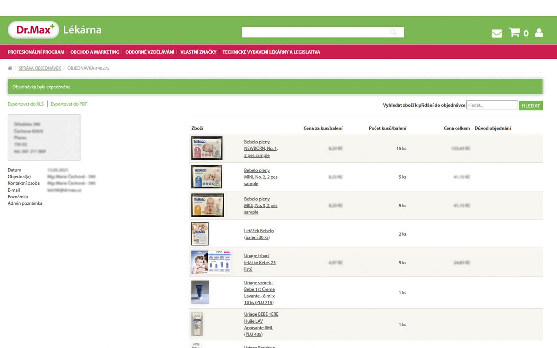
Task: Click the Důvod objednání column header
Action: [493, 128]
